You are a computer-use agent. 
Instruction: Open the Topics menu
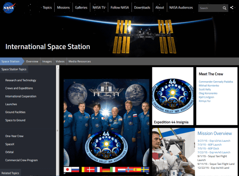pos(47,7)
